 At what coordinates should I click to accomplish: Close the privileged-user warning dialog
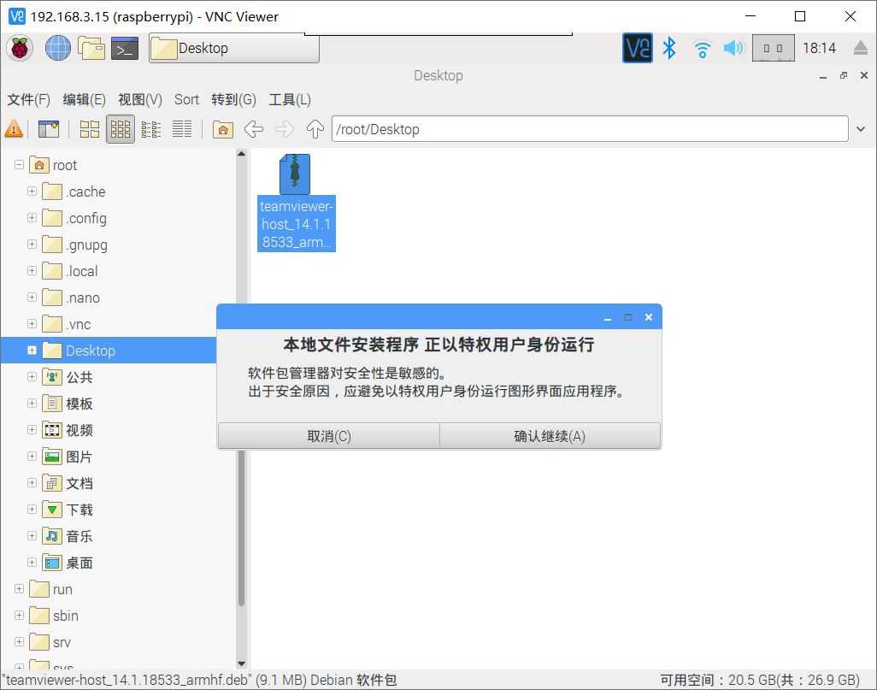coord(648,317)
